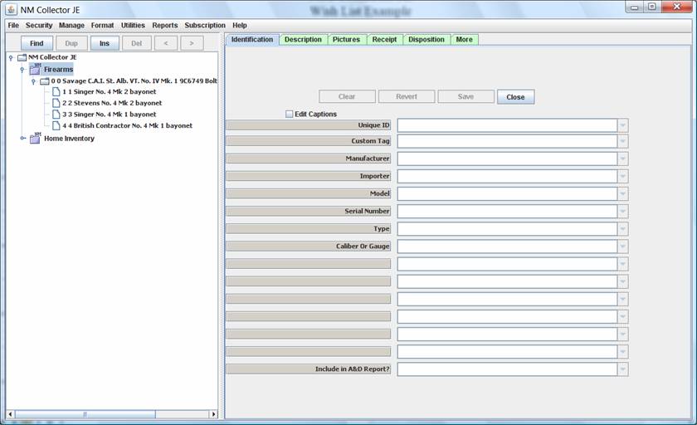Viewport: 697px width, 425px height.
Task: Click the Clear button
Action: [347, 96]
